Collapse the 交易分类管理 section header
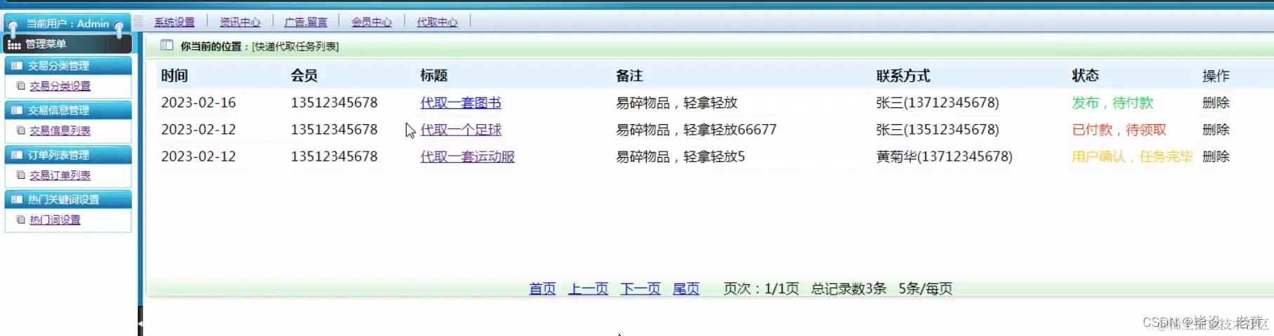Screen dimensions: 1274x336 [x=68, y=66]
